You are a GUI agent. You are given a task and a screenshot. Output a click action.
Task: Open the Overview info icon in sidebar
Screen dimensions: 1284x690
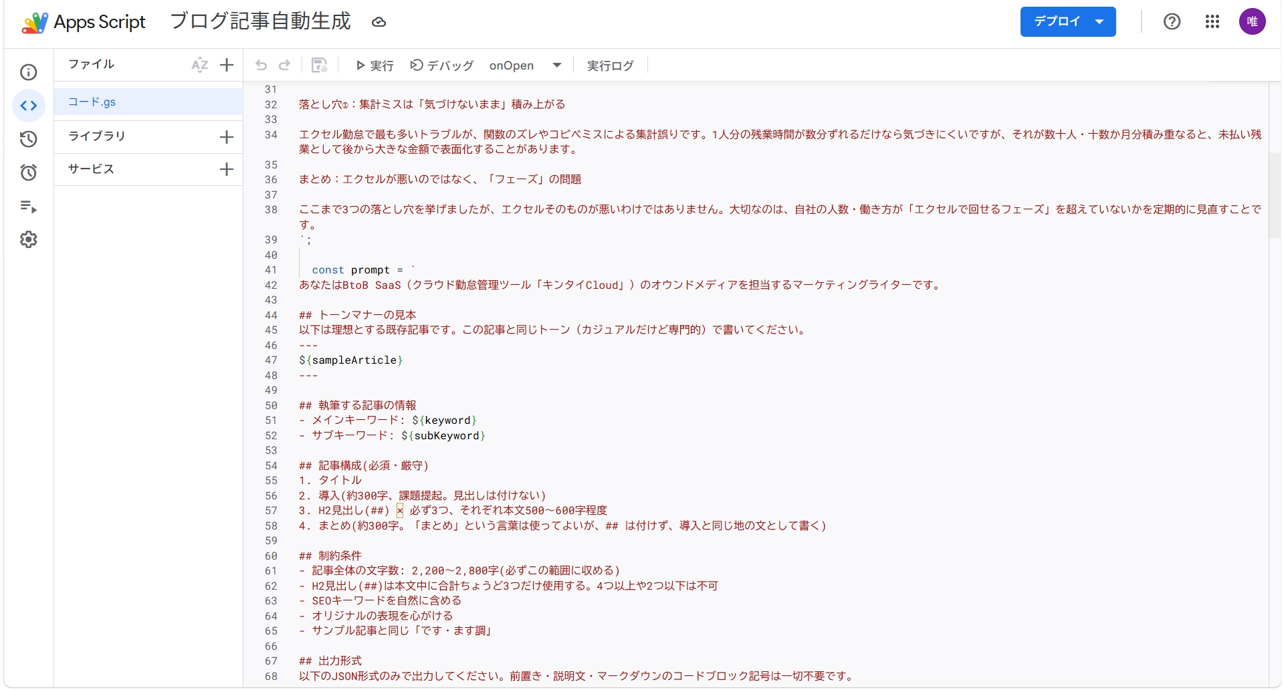[x=29, y=72]
